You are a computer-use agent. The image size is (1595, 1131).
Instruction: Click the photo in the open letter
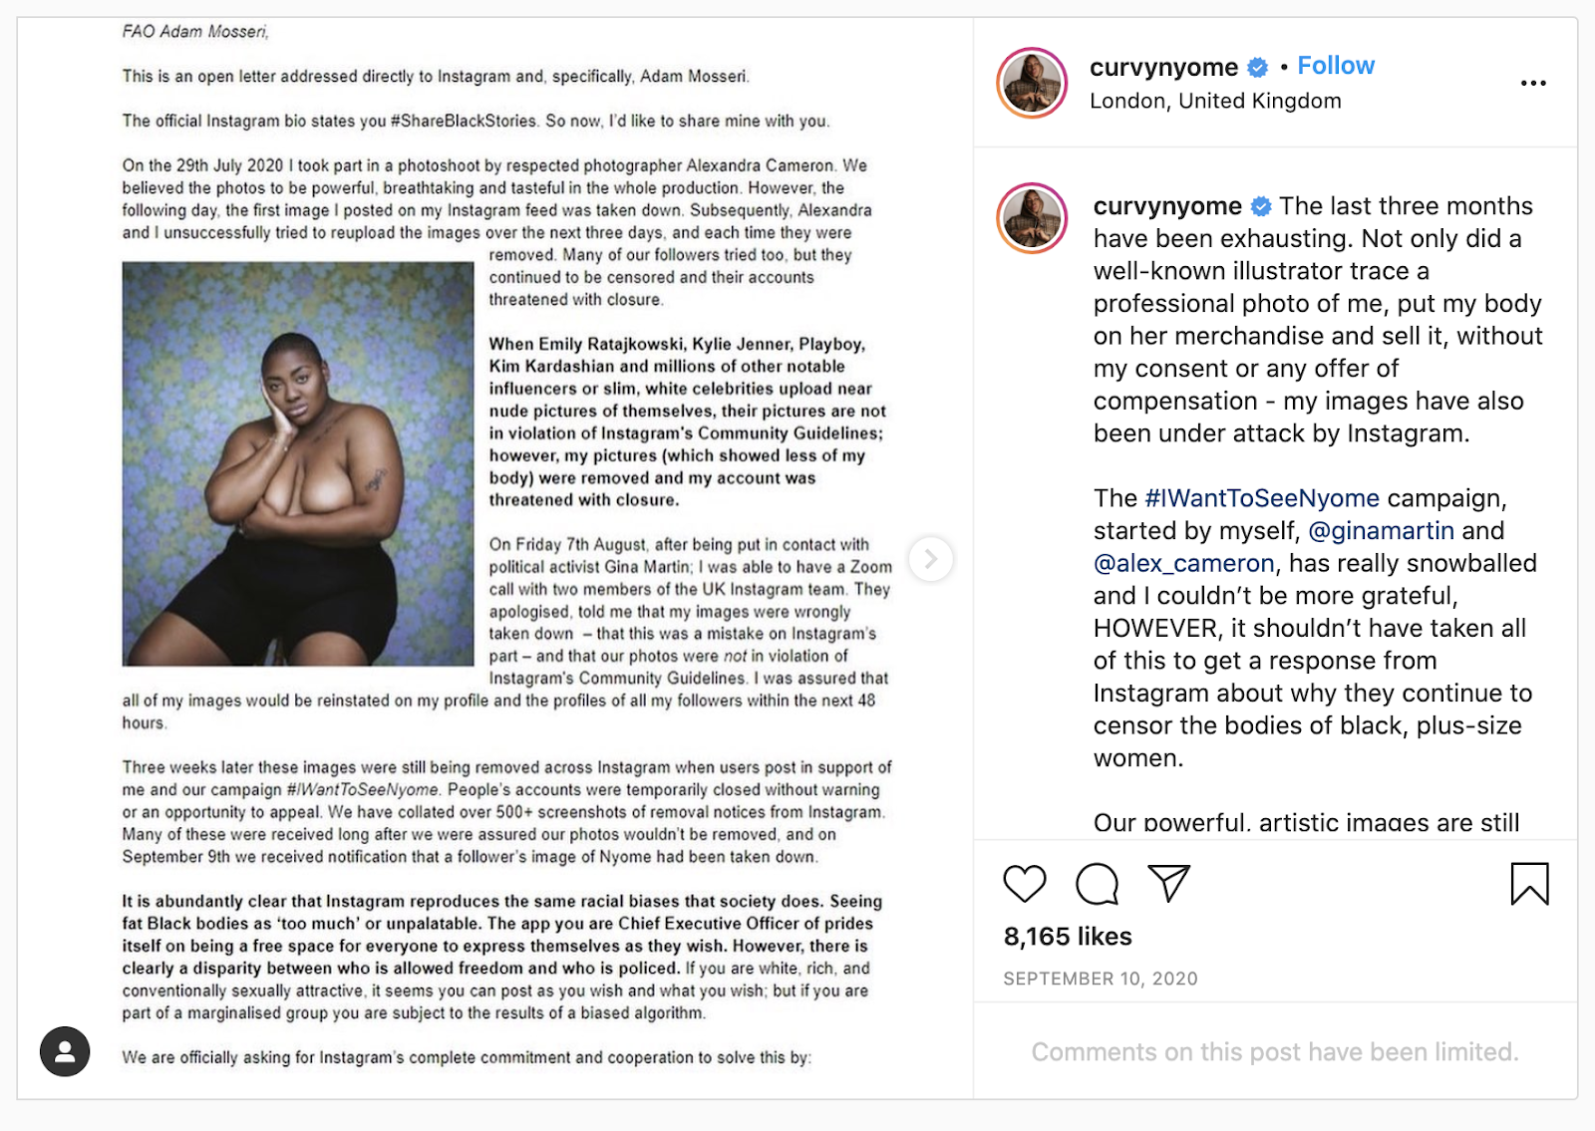[x=298, y=464]
